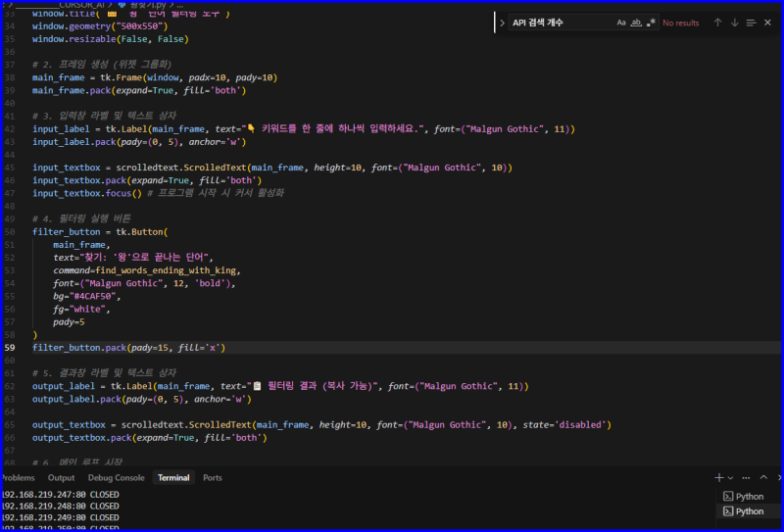The width and height of the screenshot is (784, 532).
Task: Create a new terminal with plus icon
Action: pos(719,478)
